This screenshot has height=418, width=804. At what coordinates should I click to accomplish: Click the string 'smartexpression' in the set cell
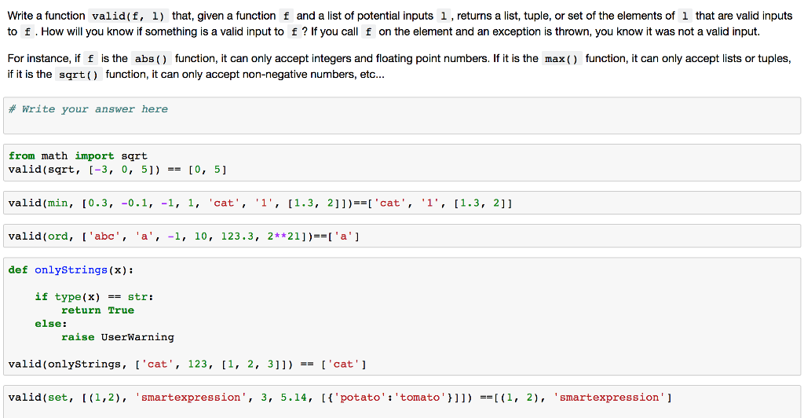click(x=191, y=398)
